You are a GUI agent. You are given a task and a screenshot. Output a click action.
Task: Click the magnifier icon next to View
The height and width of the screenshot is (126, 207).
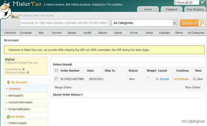tap(194, 79)
